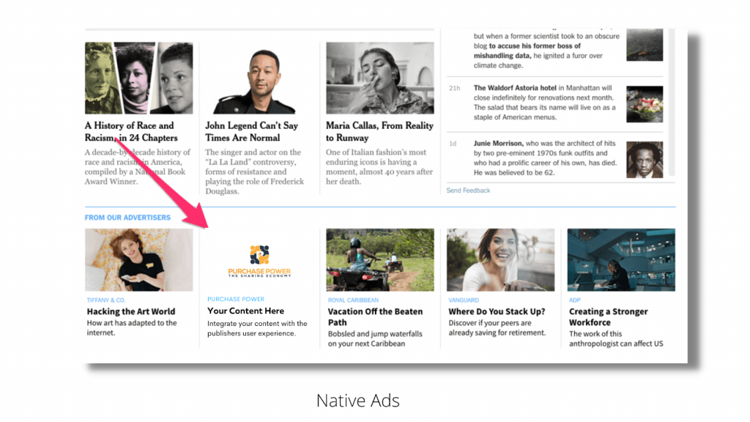Click the 'Your Content Here' ad headline
The image size is (750, 422).
[245, 311]
